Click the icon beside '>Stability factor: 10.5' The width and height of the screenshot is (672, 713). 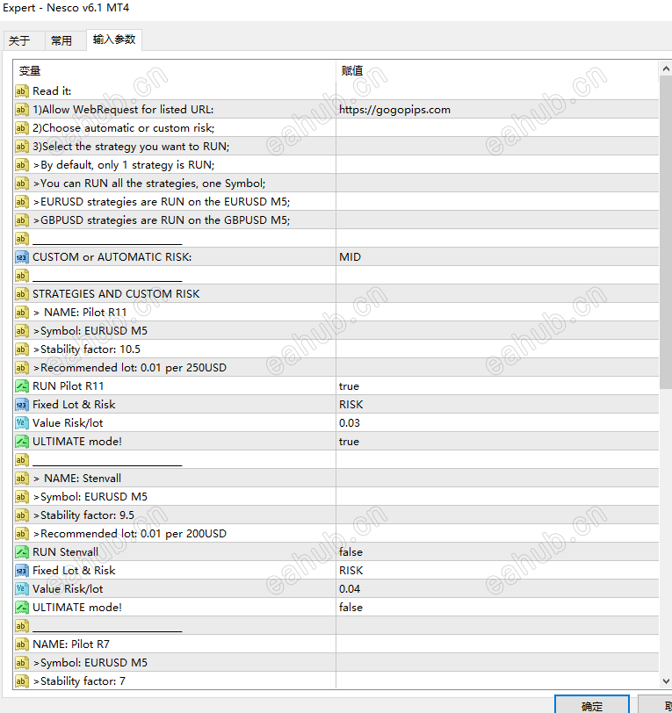(21, 349)
